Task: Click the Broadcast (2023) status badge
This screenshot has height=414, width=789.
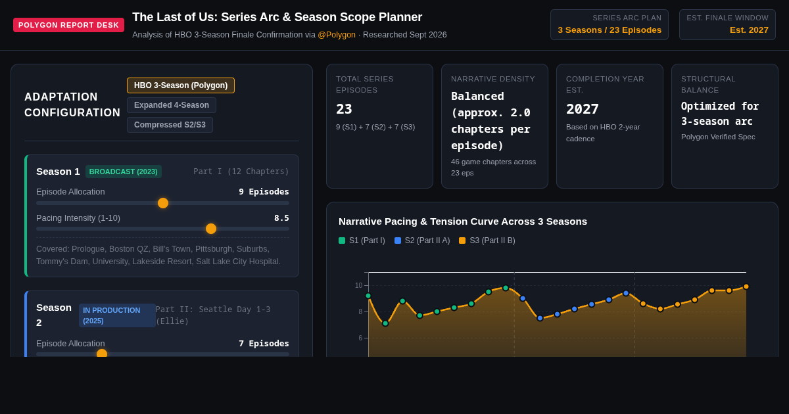Action: tap(124, 172)
